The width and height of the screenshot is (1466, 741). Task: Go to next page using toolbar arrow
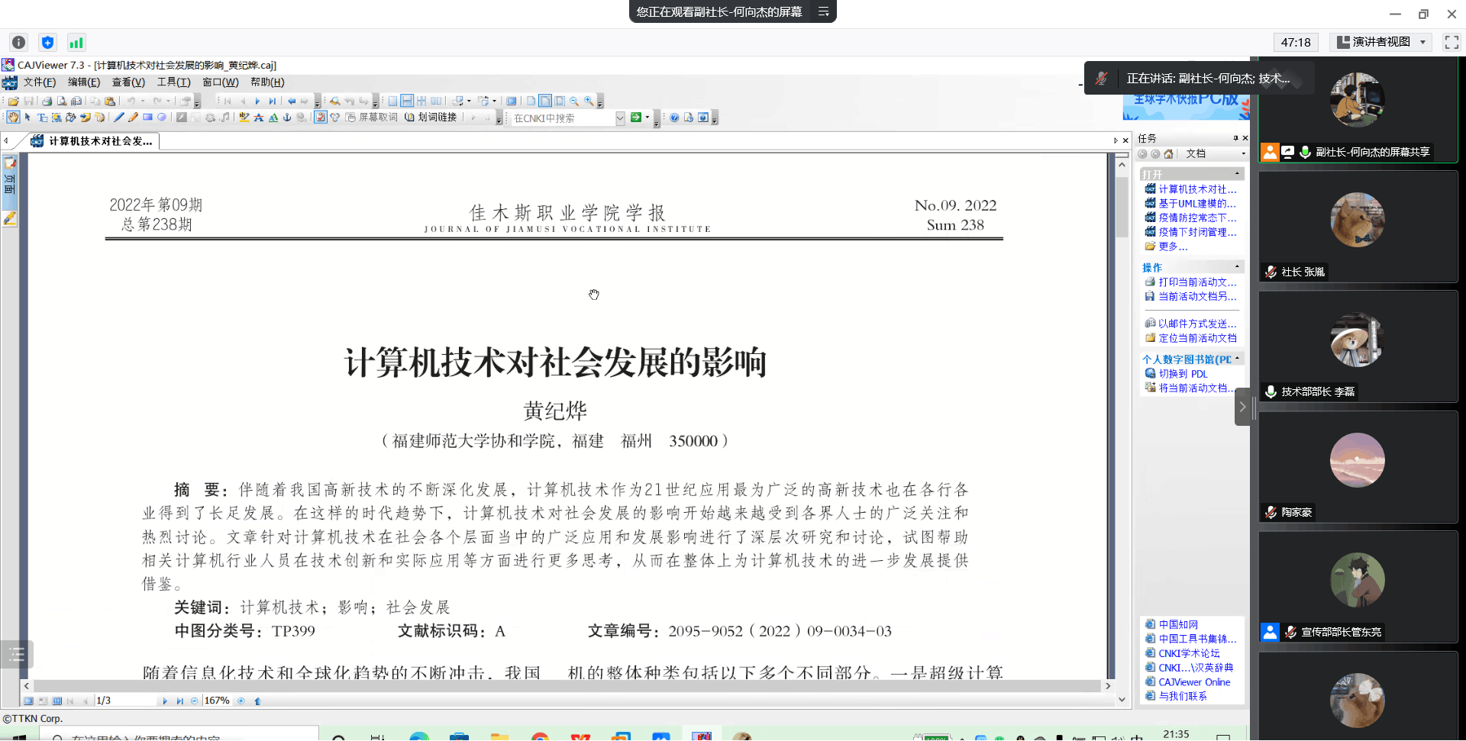click(x=257, y=101)
